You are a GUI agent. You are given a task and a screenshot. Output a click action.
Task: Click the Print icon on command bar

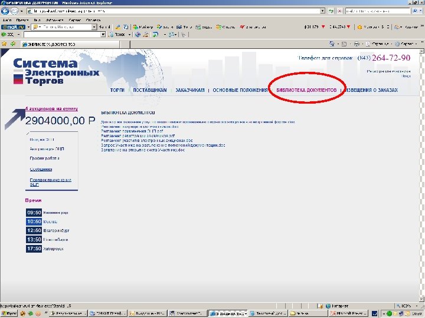[357, 44]
